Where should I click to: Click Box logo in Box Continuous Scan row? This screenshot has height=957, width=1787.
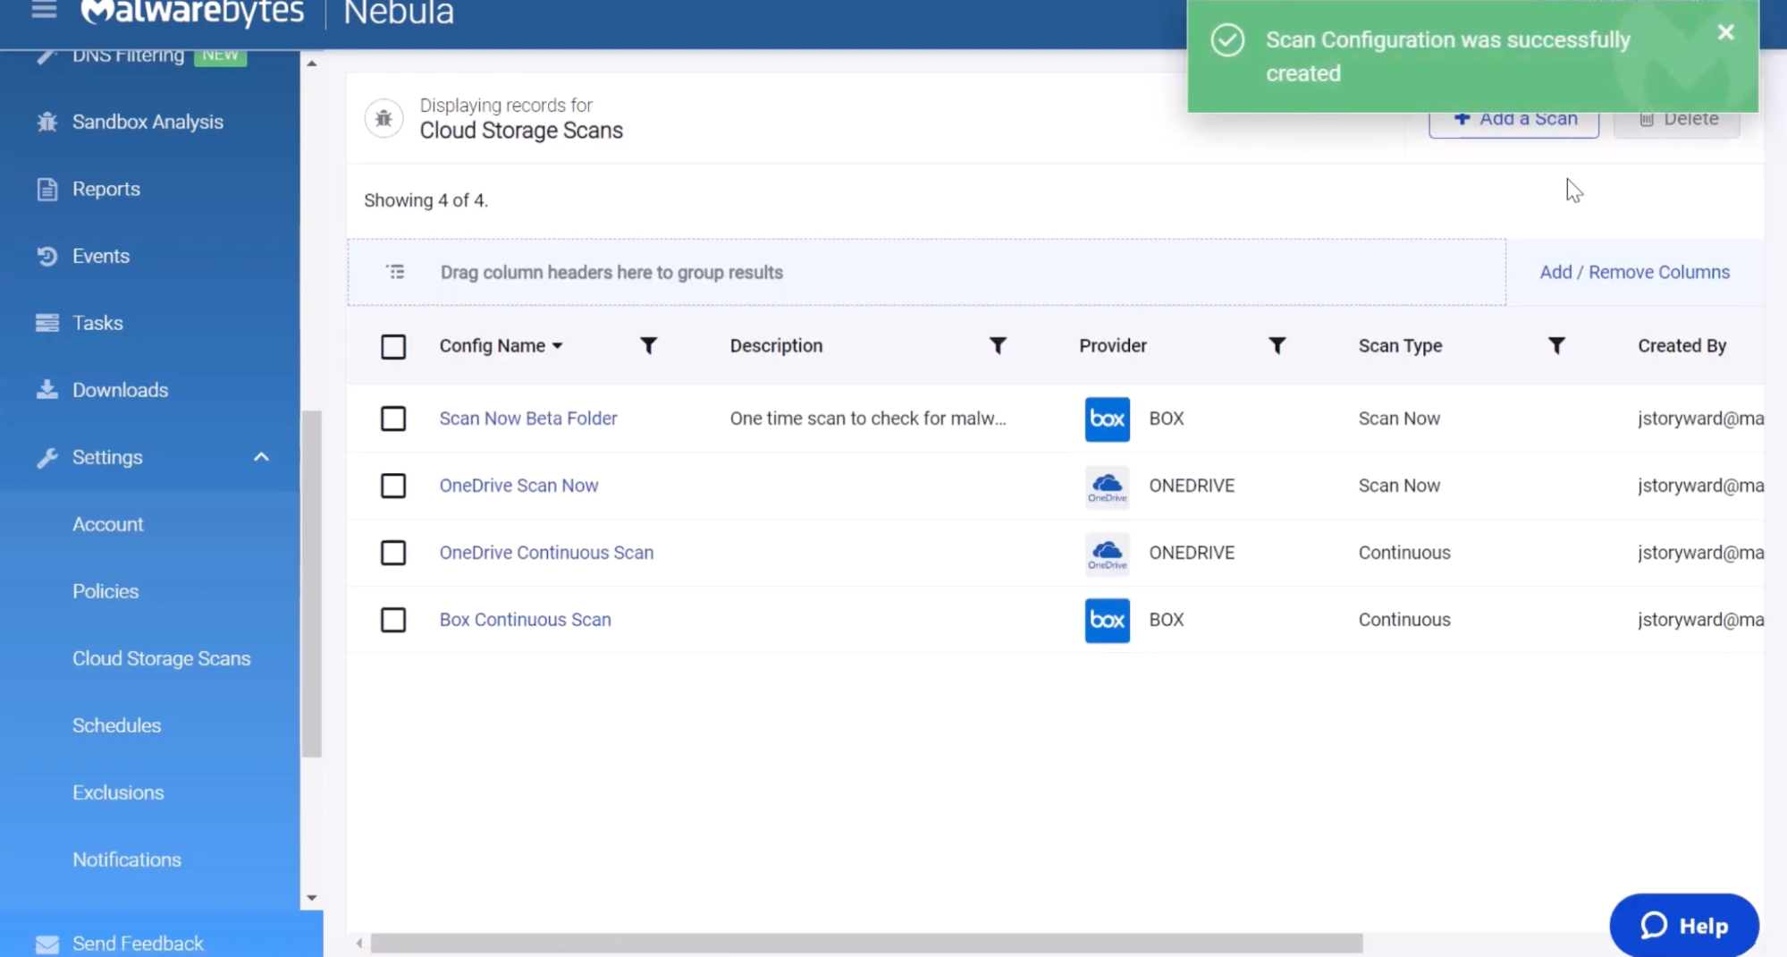[1107, 620]
